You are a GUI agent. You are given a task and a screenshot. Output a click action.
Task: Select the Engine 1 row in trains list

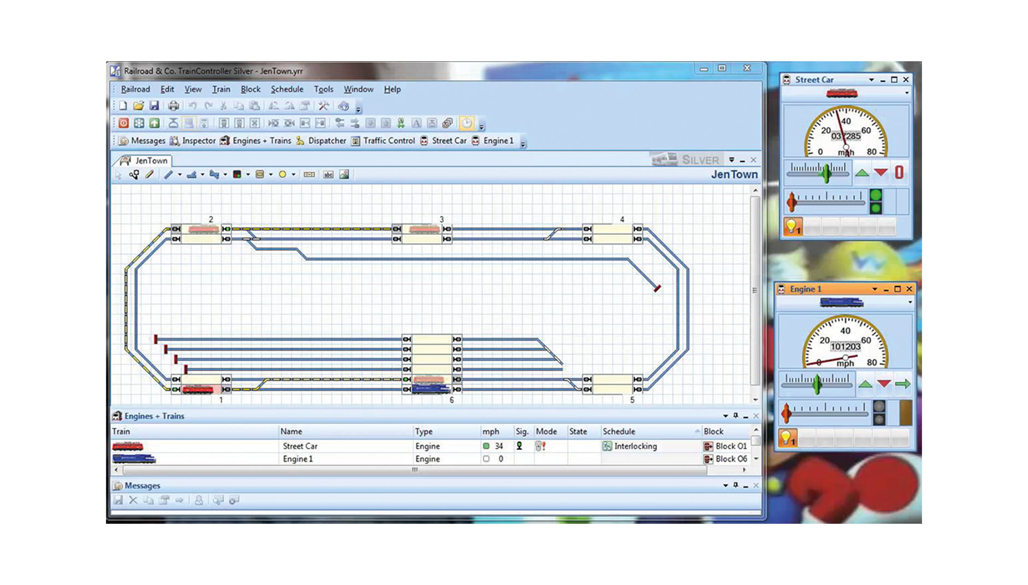pyautogui.click(x=298, y=459)
